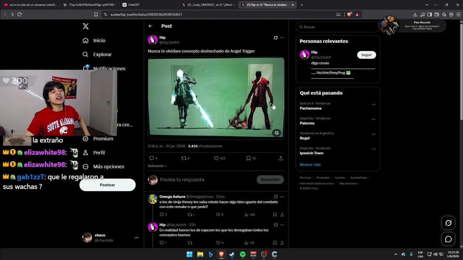Screen dimensions: 463x260
Task: Open chaco account options menu
Action: [x=136, y=238]
